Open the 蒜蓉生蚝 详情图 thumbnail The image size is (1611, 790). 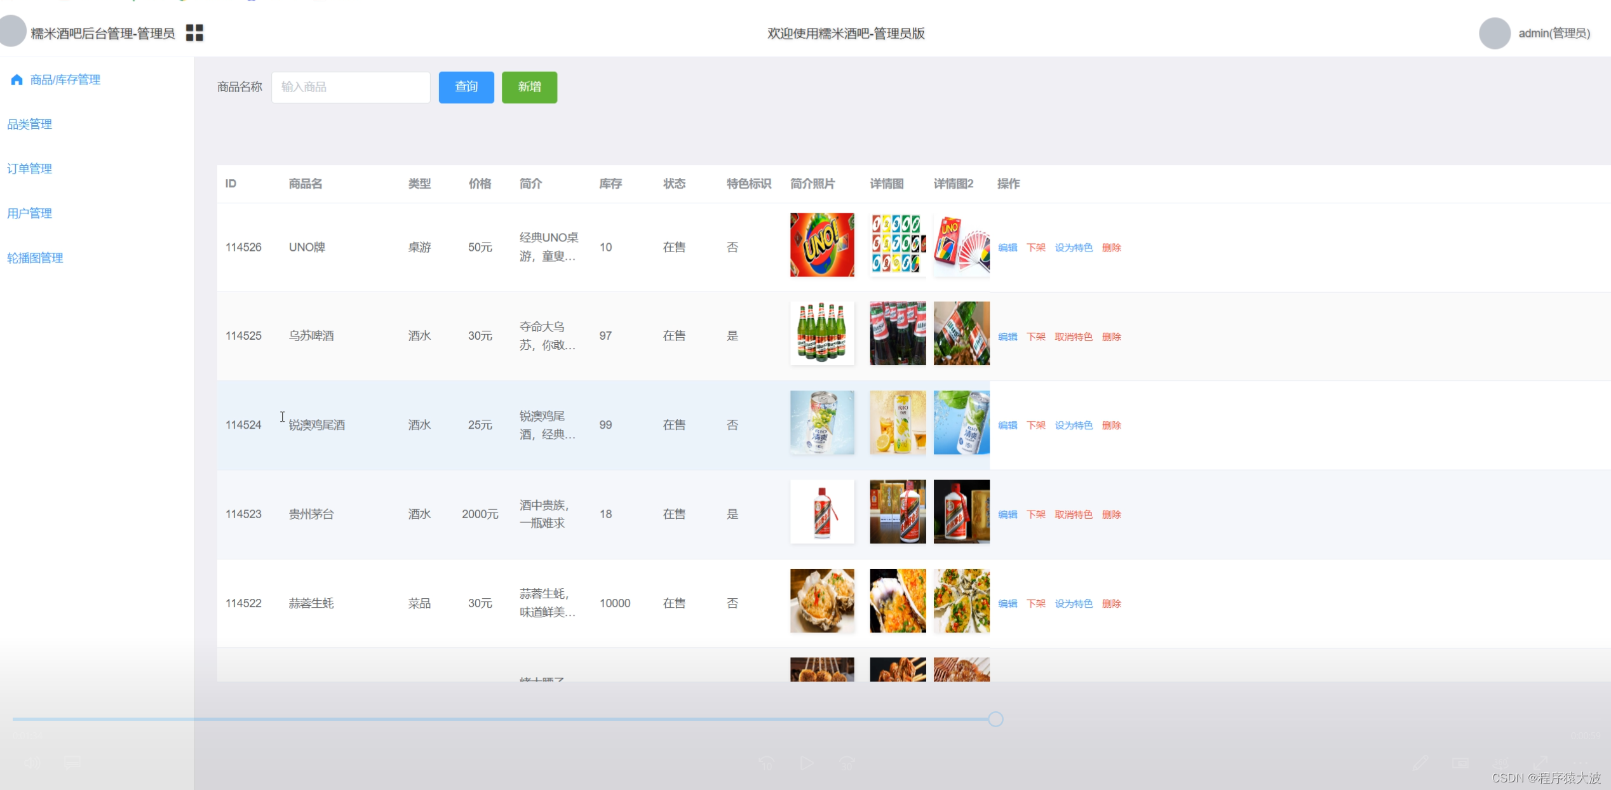coord(898,601)
